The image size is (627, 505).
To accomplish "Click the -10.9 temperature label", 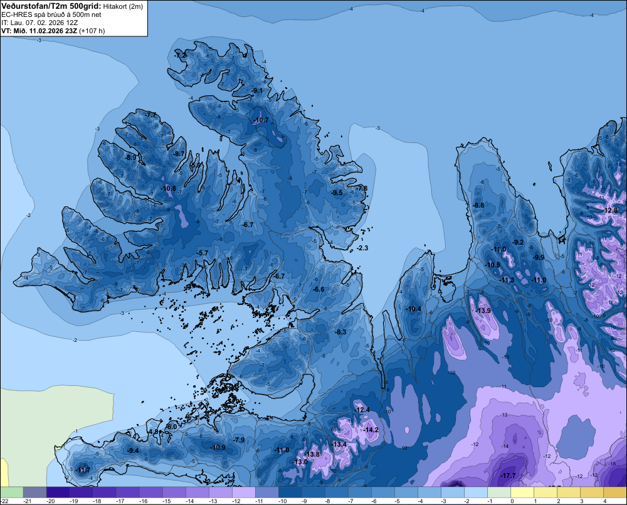I will click(218, 448).
